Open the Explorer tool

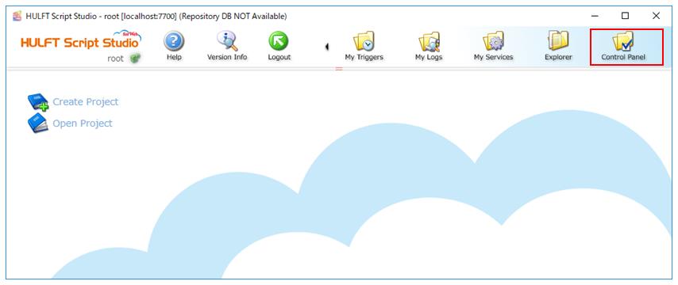click(x=558, y=46)
